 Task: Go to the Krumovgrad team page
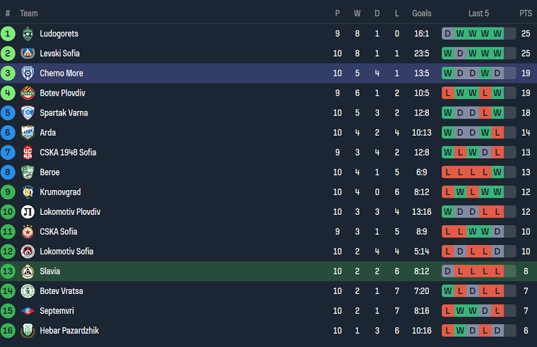pyautogui.click(x=60, y=192)
